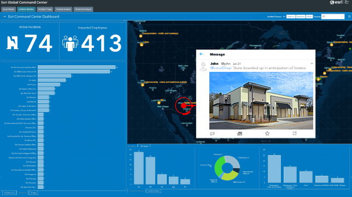The image size is (352, 197).
Task: Click the gray Distributor donut segment
Action: [233, 161]
